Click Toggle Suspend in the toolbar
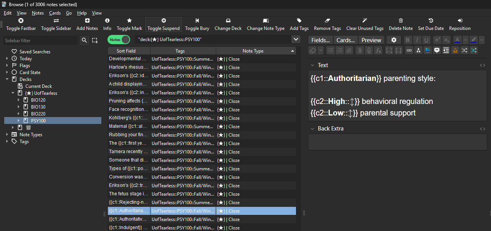 (164, 24)
